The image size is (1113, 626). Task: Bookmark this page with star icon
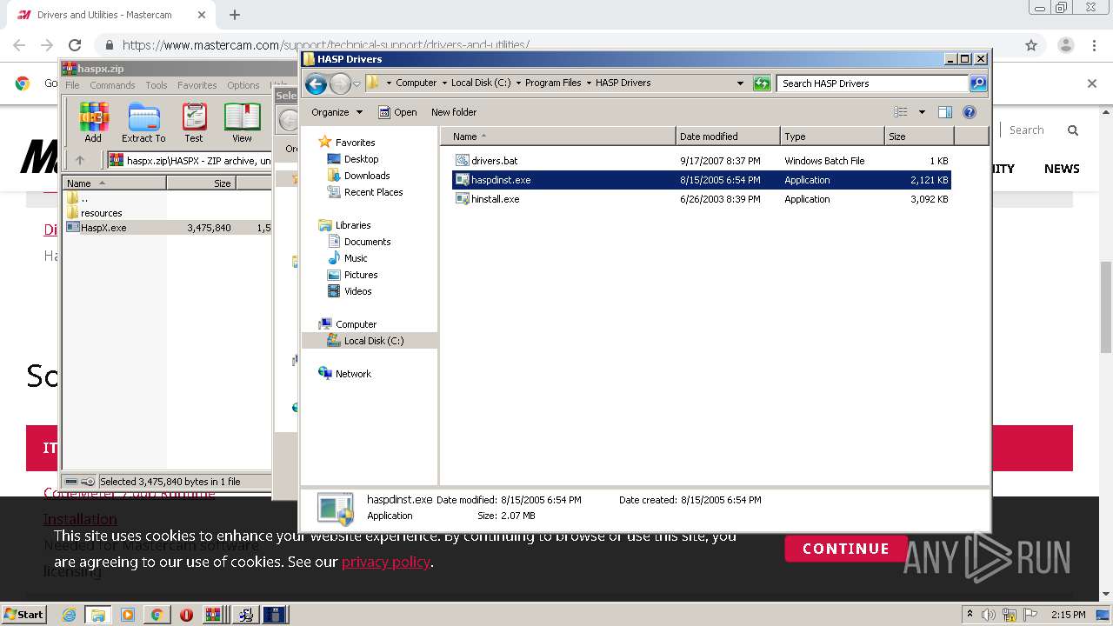(1031, 45)
